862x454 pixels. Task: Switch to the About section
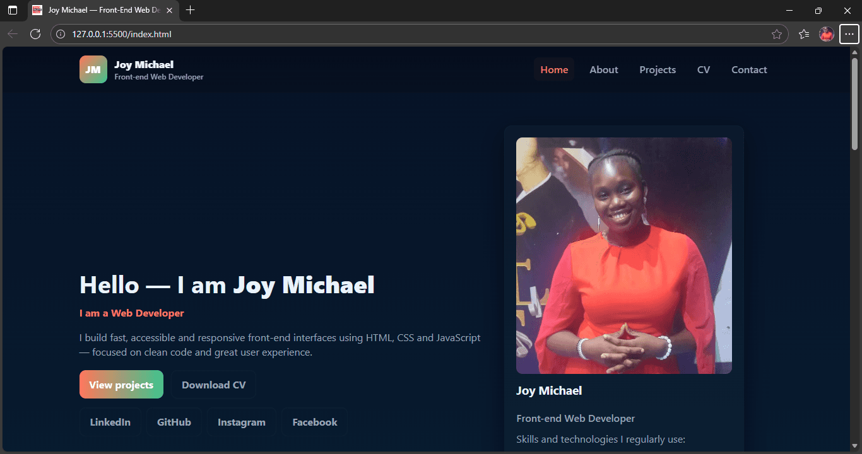[603, 69]
